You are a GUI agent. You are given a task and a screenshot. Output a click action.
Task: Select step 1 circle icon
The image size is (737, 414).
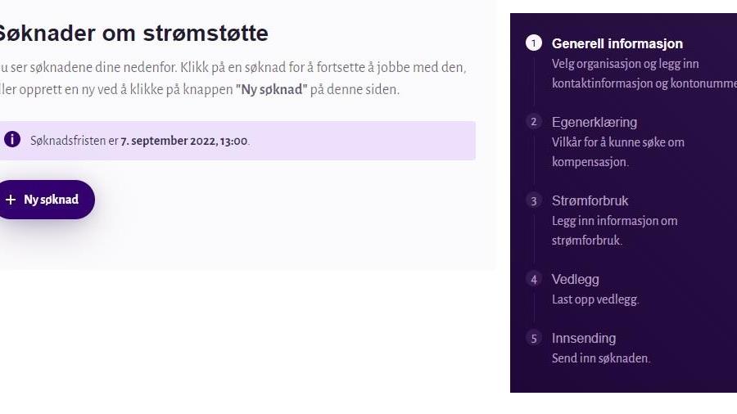point(533,43)
